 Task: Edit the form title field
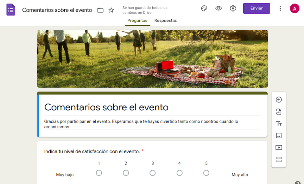tap(152, 107)
